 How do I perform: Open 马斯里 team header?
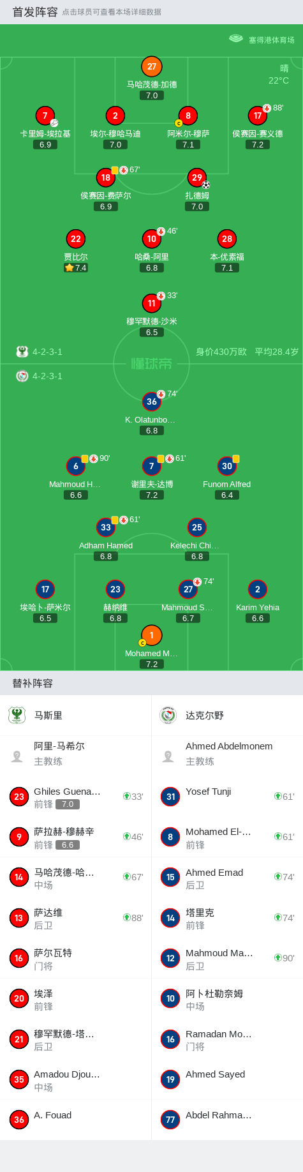pyautogui.click(x=75, y=716)
